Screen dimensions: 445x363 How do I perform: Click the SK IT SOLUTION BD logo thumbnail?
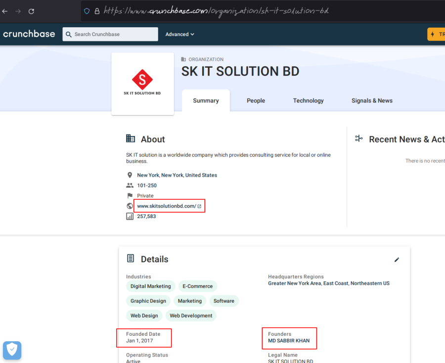pos(142,84)
